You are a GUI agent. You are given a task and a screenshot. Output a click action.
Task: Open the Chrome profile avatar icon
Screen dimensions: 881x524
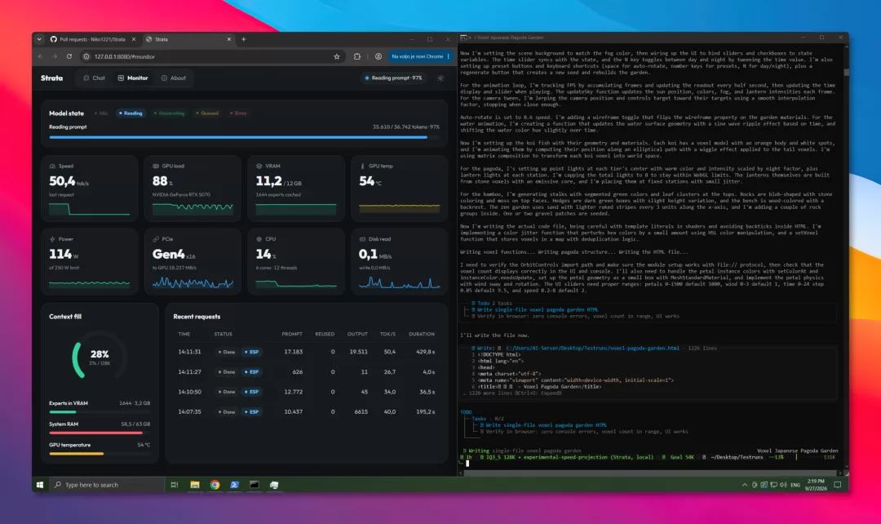[x=379, y=57]
